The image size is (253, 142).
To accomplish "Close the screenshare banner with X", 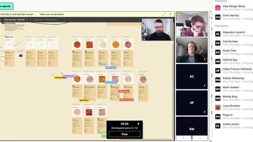I will (x=170, y=14).
